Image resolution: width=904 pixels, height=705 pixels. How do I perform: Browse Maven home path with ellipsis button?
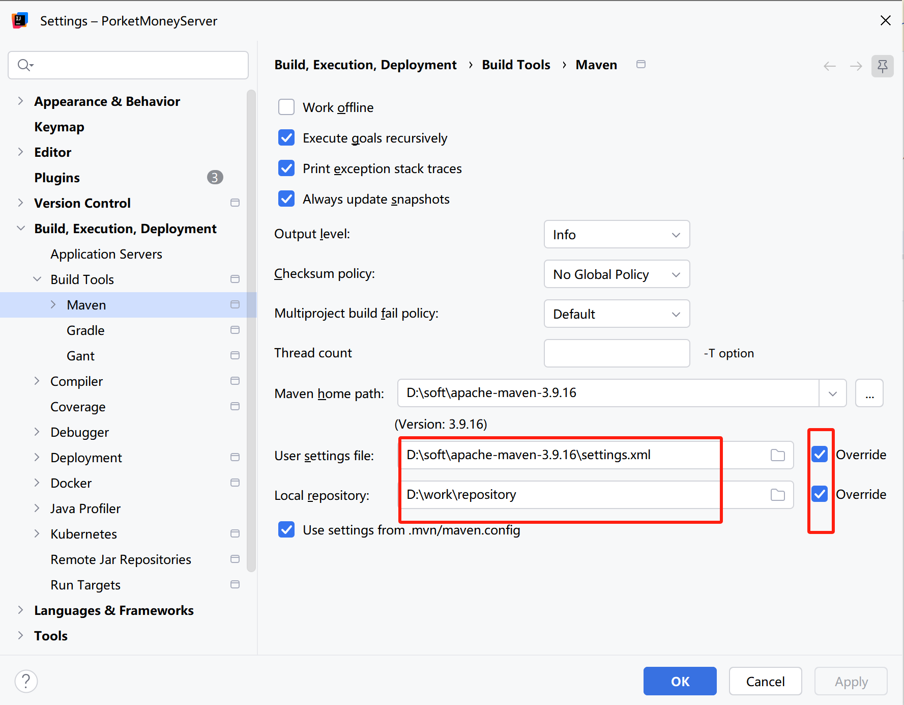click(869, 393)
